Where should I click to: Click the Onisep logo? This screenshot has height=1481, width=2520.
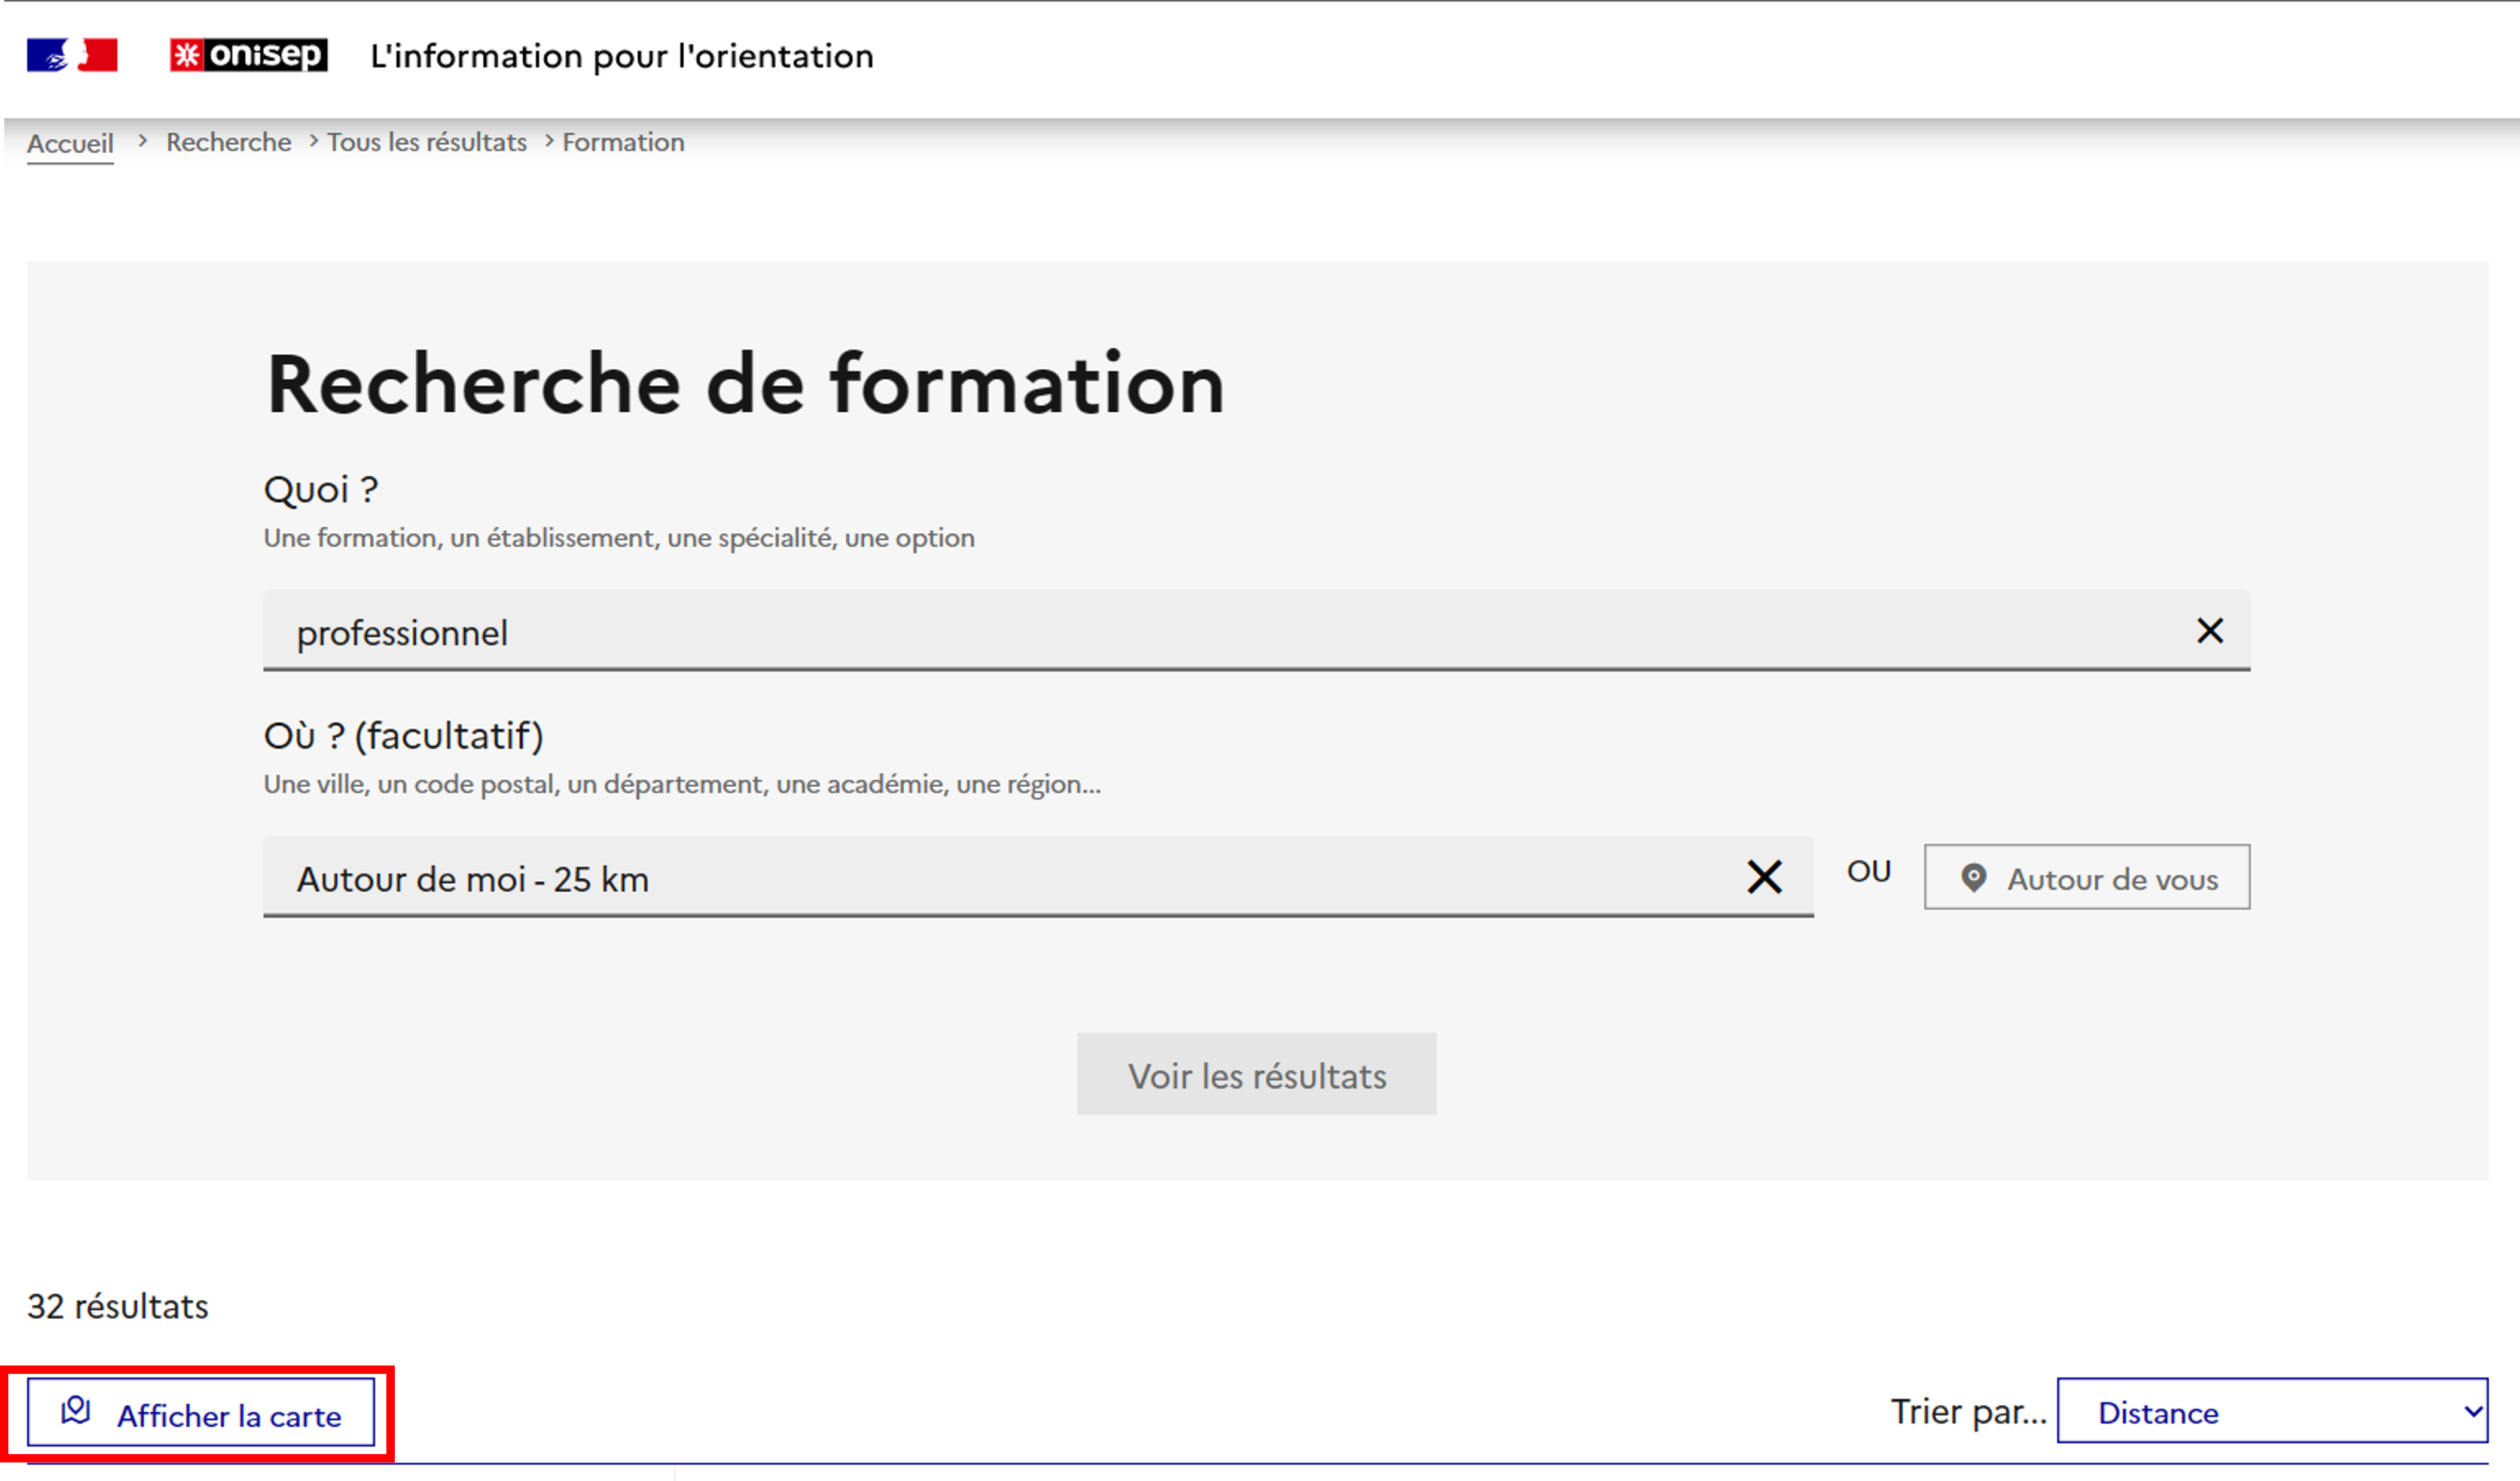[x=248, y=55]
